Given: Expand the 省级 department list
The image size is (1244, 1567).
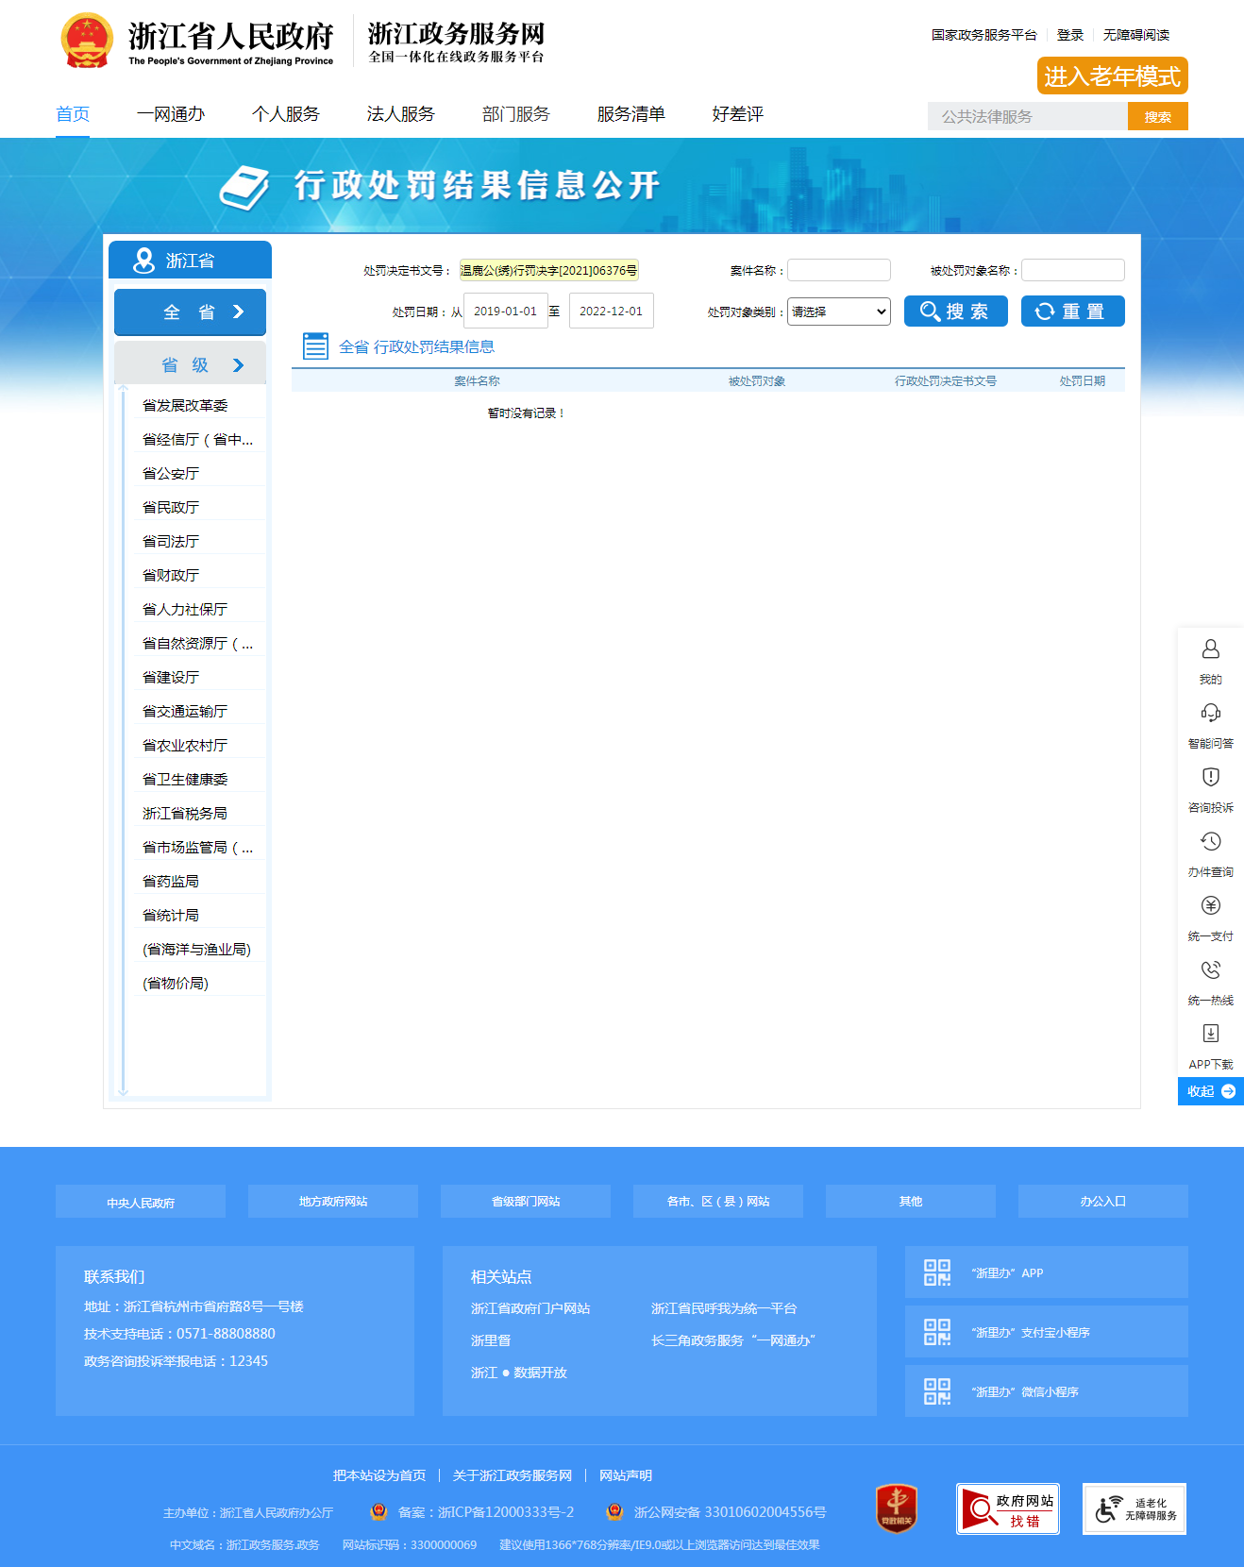Looking at the screenshot, I should pos(190,365).
